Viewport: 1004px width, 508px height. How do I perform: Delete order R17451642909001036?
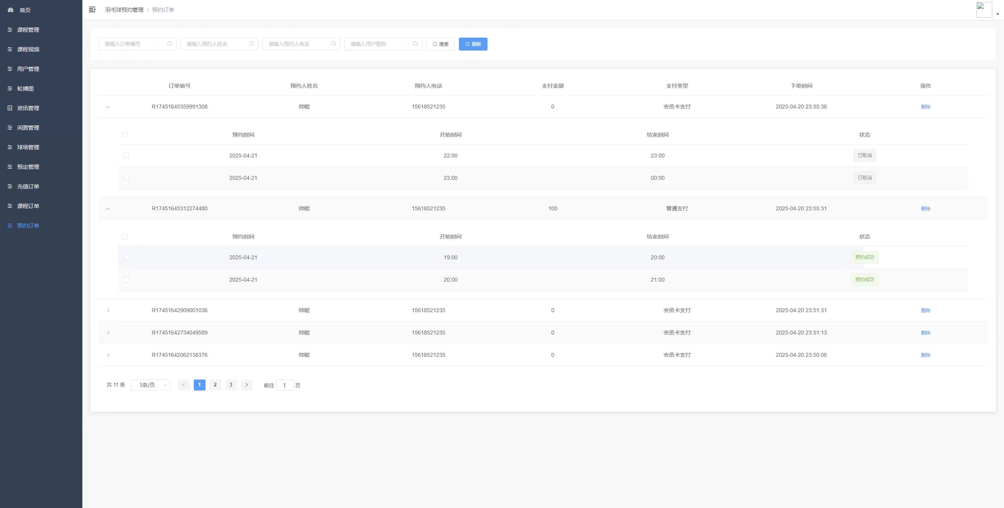click(926, 310)
